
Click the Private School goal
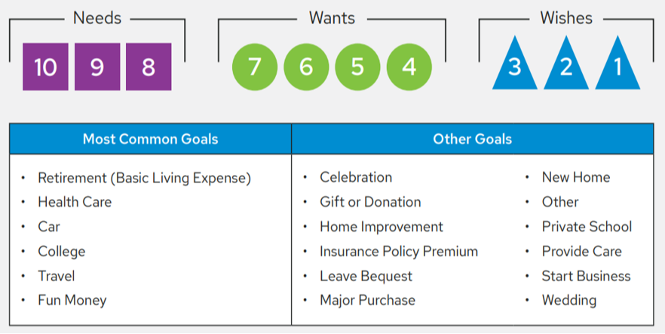(587, 227)
